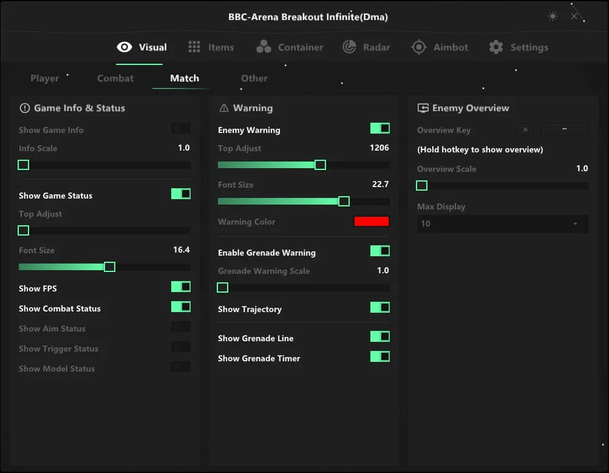The width and height of the screenshot is (609, 473).
Task: Open the Radar tab via its radar icon
Action: [349, 47]
